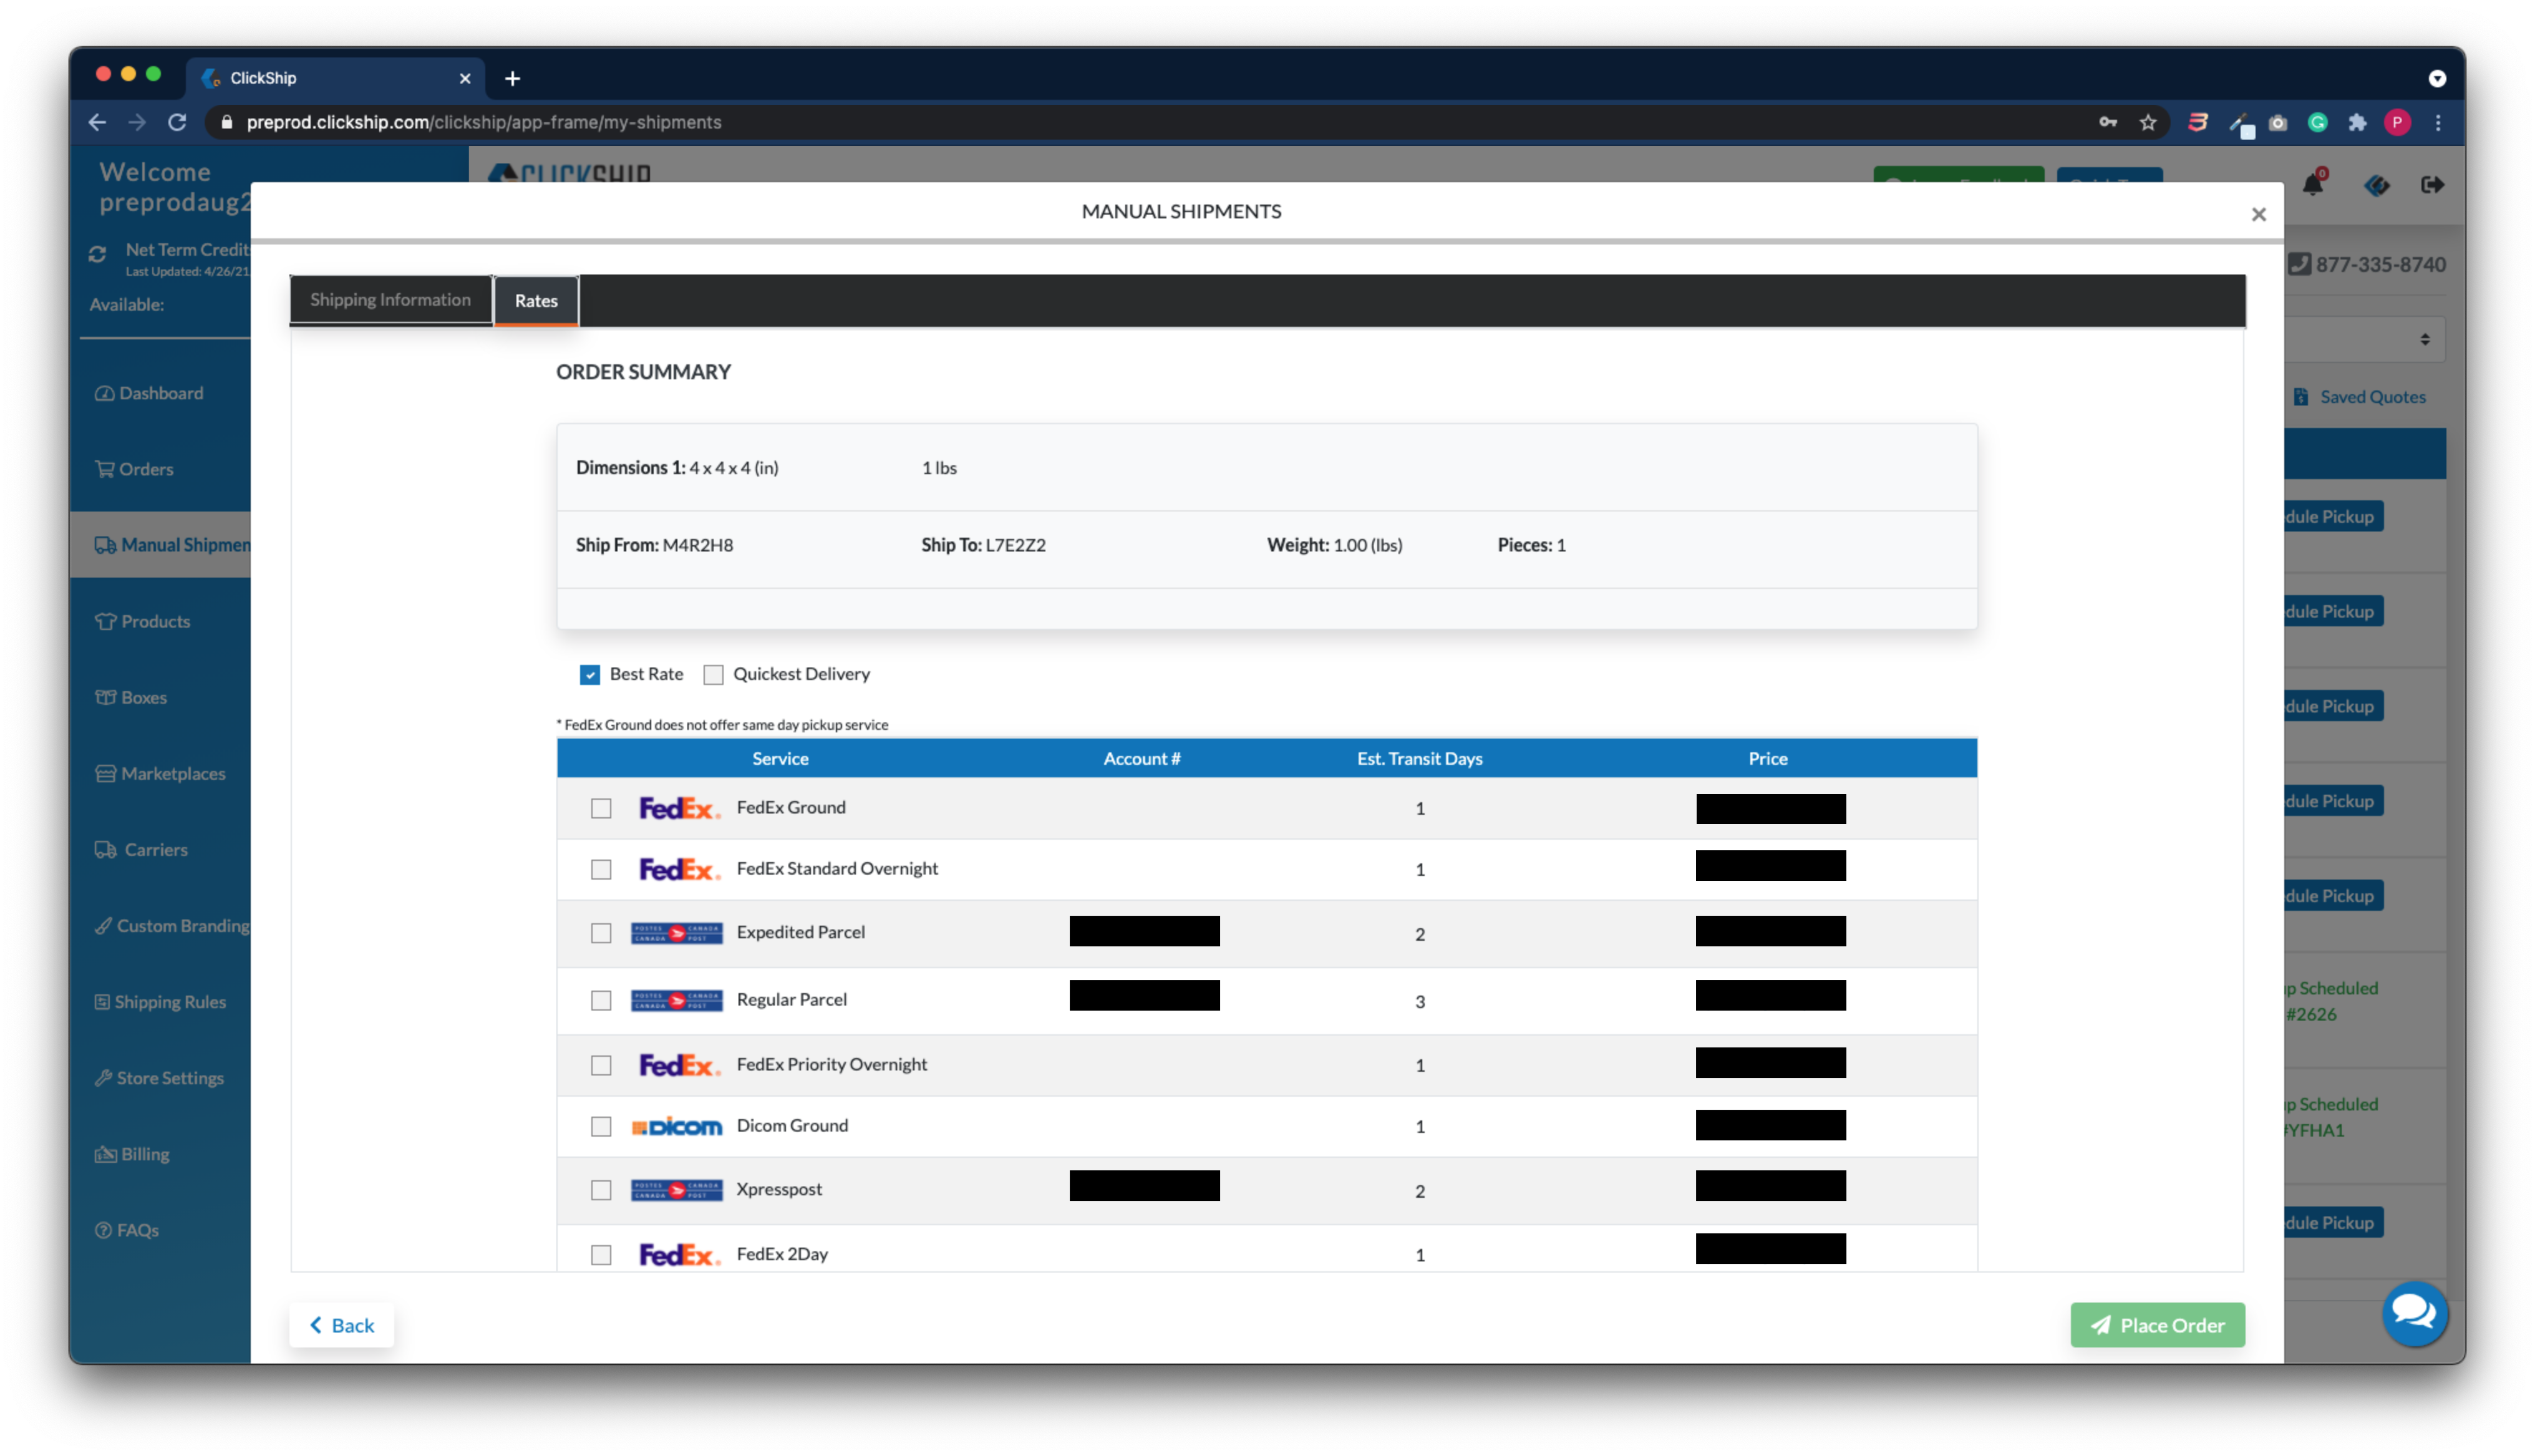Open the dropdown selector behind the modal

2365,339
